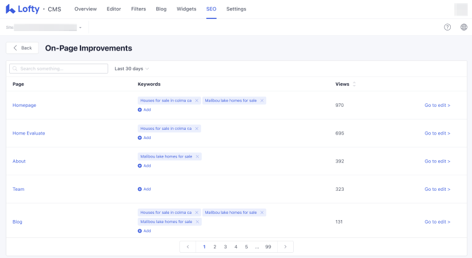
Task: Remove Houses for sale keyword in Home Evaluate row
Action: [197, 128]
